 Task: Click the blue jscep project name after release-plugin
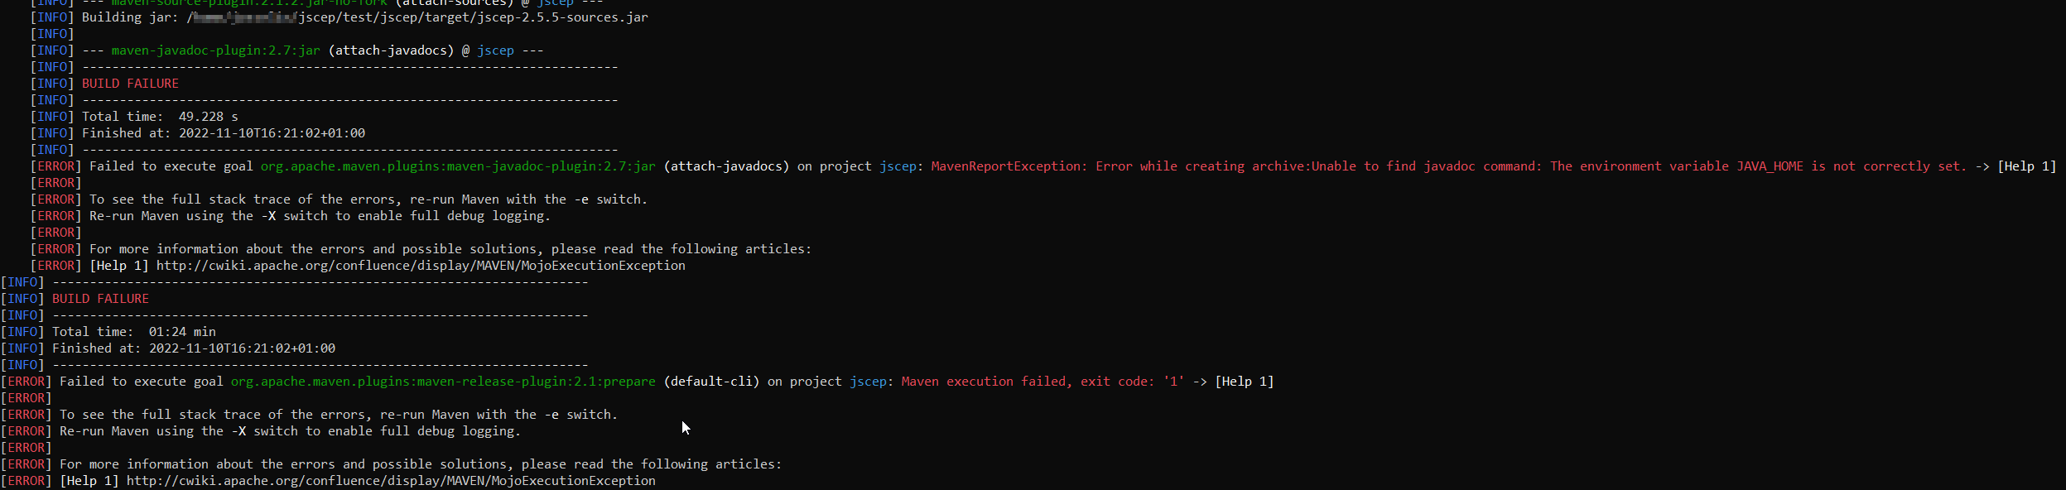[869, 382]
